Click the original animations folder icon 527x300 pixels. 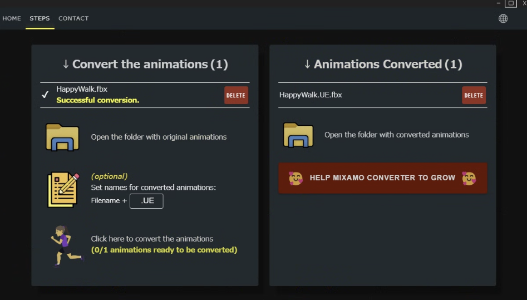point(62,137)
